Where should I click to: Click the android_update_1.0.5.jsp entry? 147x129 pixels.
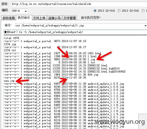coord(106,84)
